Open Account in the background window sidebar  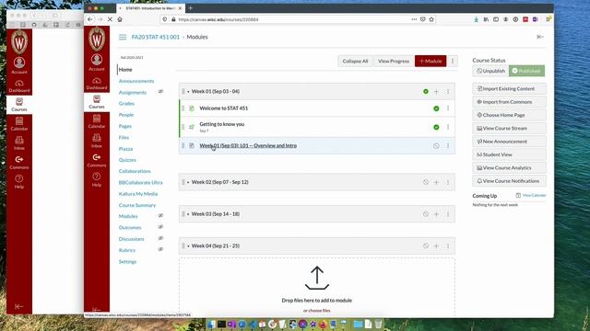19,65
